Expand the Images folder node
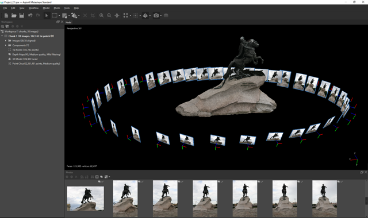Image resolution: width=368 pixels, height=218 pixels. click(6, 41)
